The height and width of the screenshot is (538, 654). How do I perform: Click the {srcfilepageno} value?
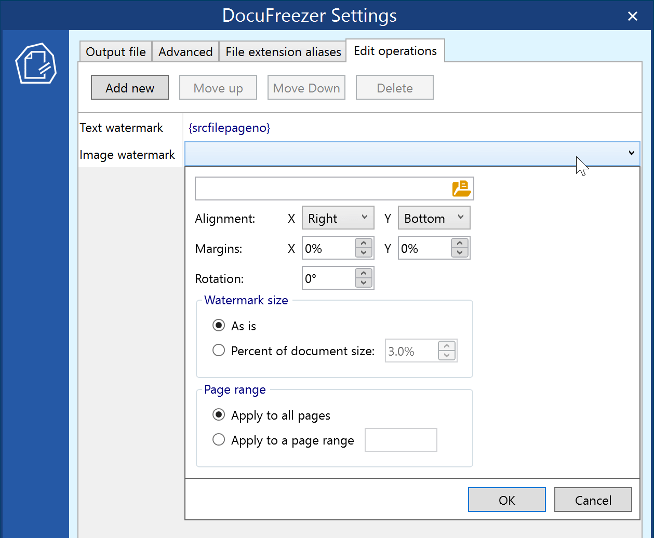click(229, 128)
